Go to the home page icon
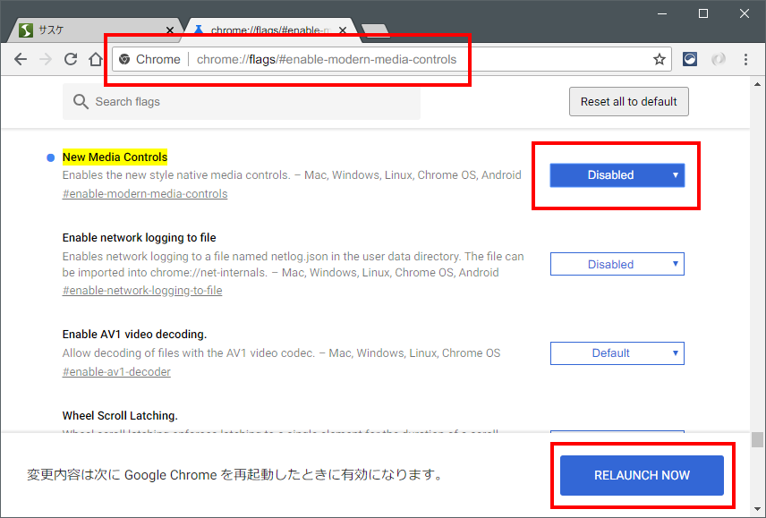The height and width of the screenshot is (518, 766). click(x=96, y=60)
